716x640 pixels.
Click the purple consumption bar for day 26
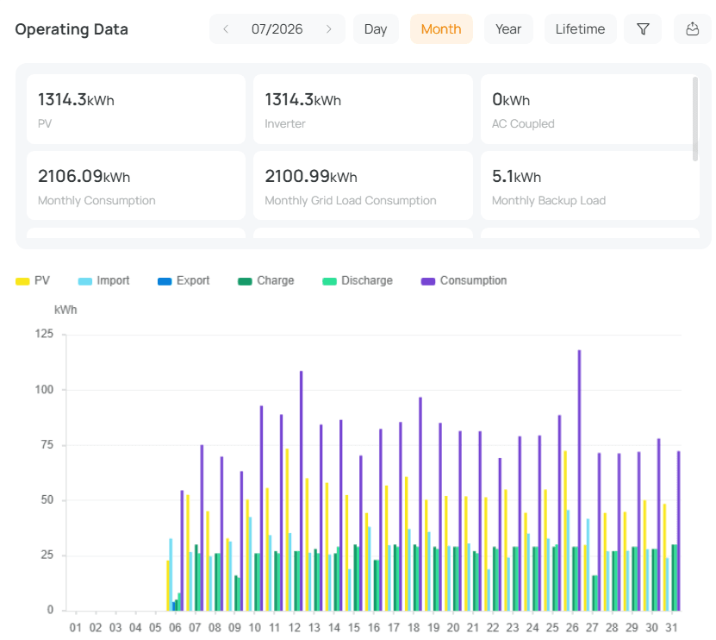pos(580,480)
